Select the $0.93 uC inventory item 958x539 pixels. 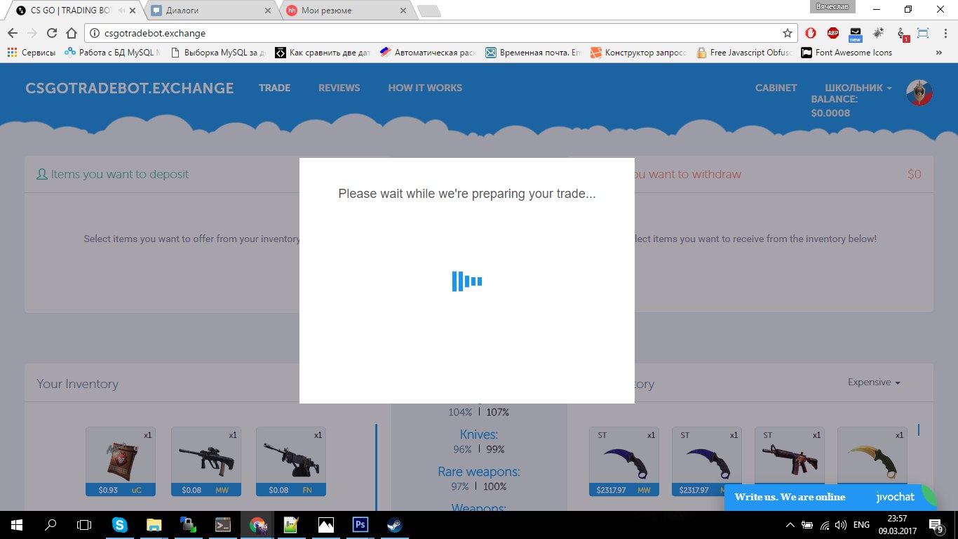point(121,462)
